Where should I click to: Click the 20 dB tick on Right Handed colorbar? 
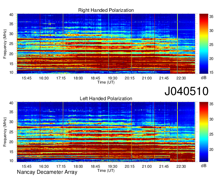coord(211,59)
